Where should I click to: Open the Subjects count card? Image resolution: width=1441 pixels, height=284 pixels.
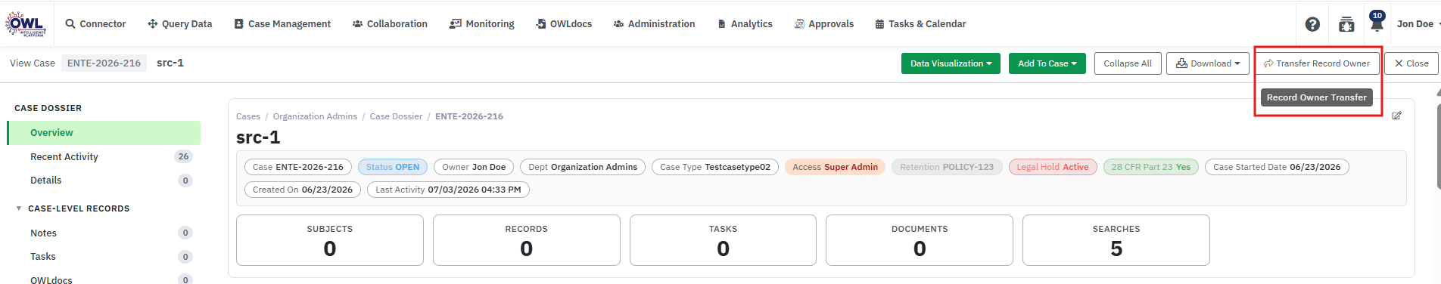330,240
